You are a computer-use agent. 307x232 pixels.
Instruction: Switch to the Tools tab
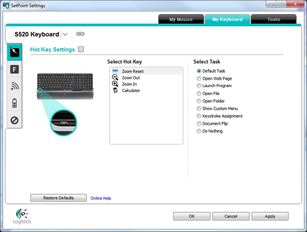[x=274, y=19]
